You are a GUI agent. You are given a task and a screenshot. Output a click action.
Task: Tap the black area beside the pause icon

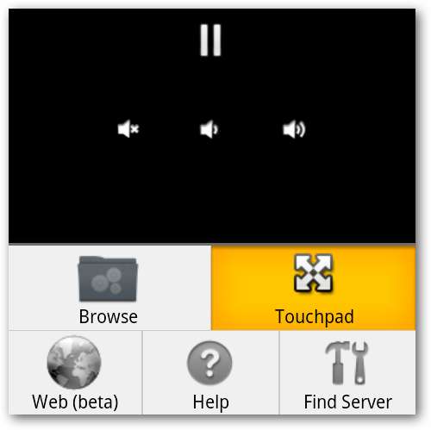pyautogui.click(x=287, y=41)
